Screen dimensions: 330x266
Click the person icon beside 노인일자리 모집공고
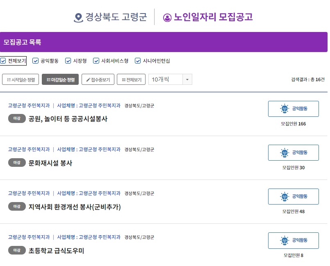pos(167,17)
